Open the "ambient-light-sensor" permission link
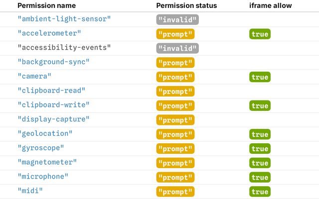This screenshot has height=199, width=319. (x=64, y=19)
